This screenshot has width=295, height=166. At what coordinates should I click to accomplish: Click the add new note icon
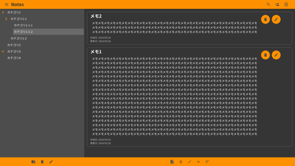click(172, 162)
